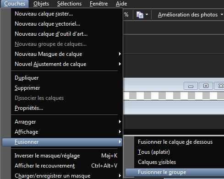
Task: Expand Nouveau Masque de calque submenu
Action: pos(67,54)
